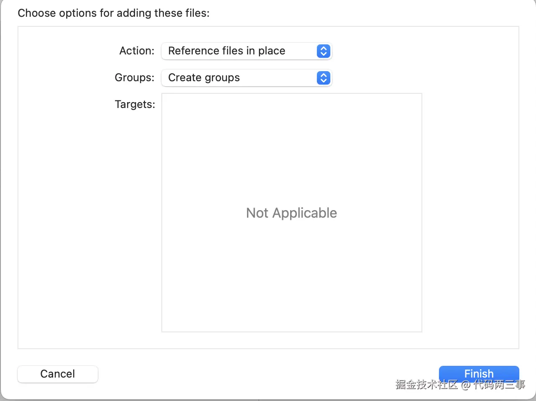Screen dimensions: 536x401
Task: Click the Groups popup's blue chevron icon
Action: (323, 78)
